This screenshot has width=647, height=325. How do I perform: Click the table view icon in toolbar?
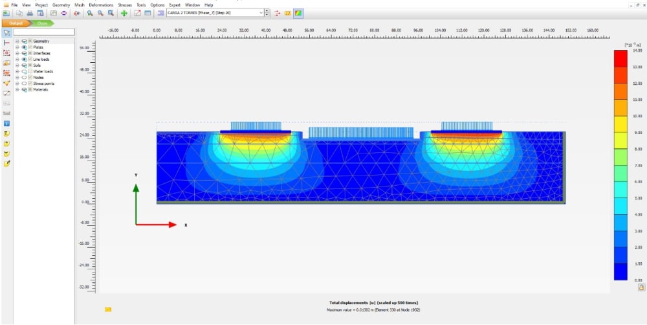[148, 13]
